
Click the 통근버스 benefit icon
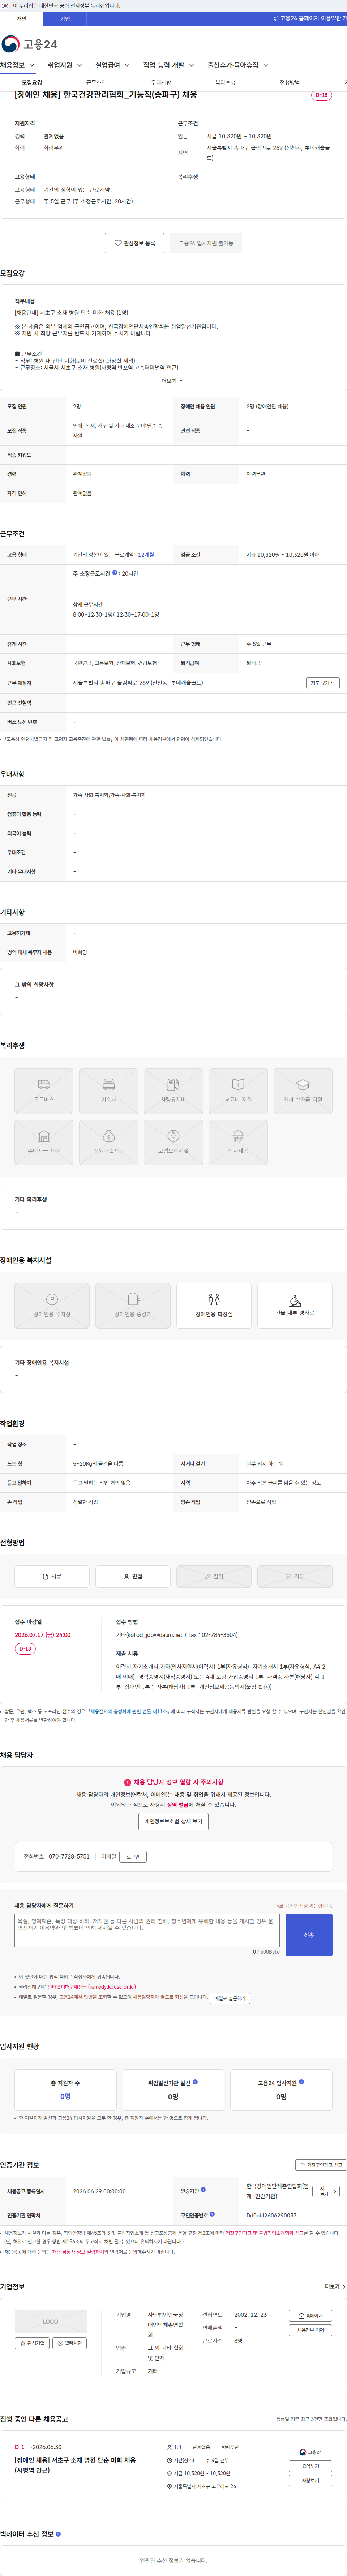pyautogui.click(x=44, y=1091)
